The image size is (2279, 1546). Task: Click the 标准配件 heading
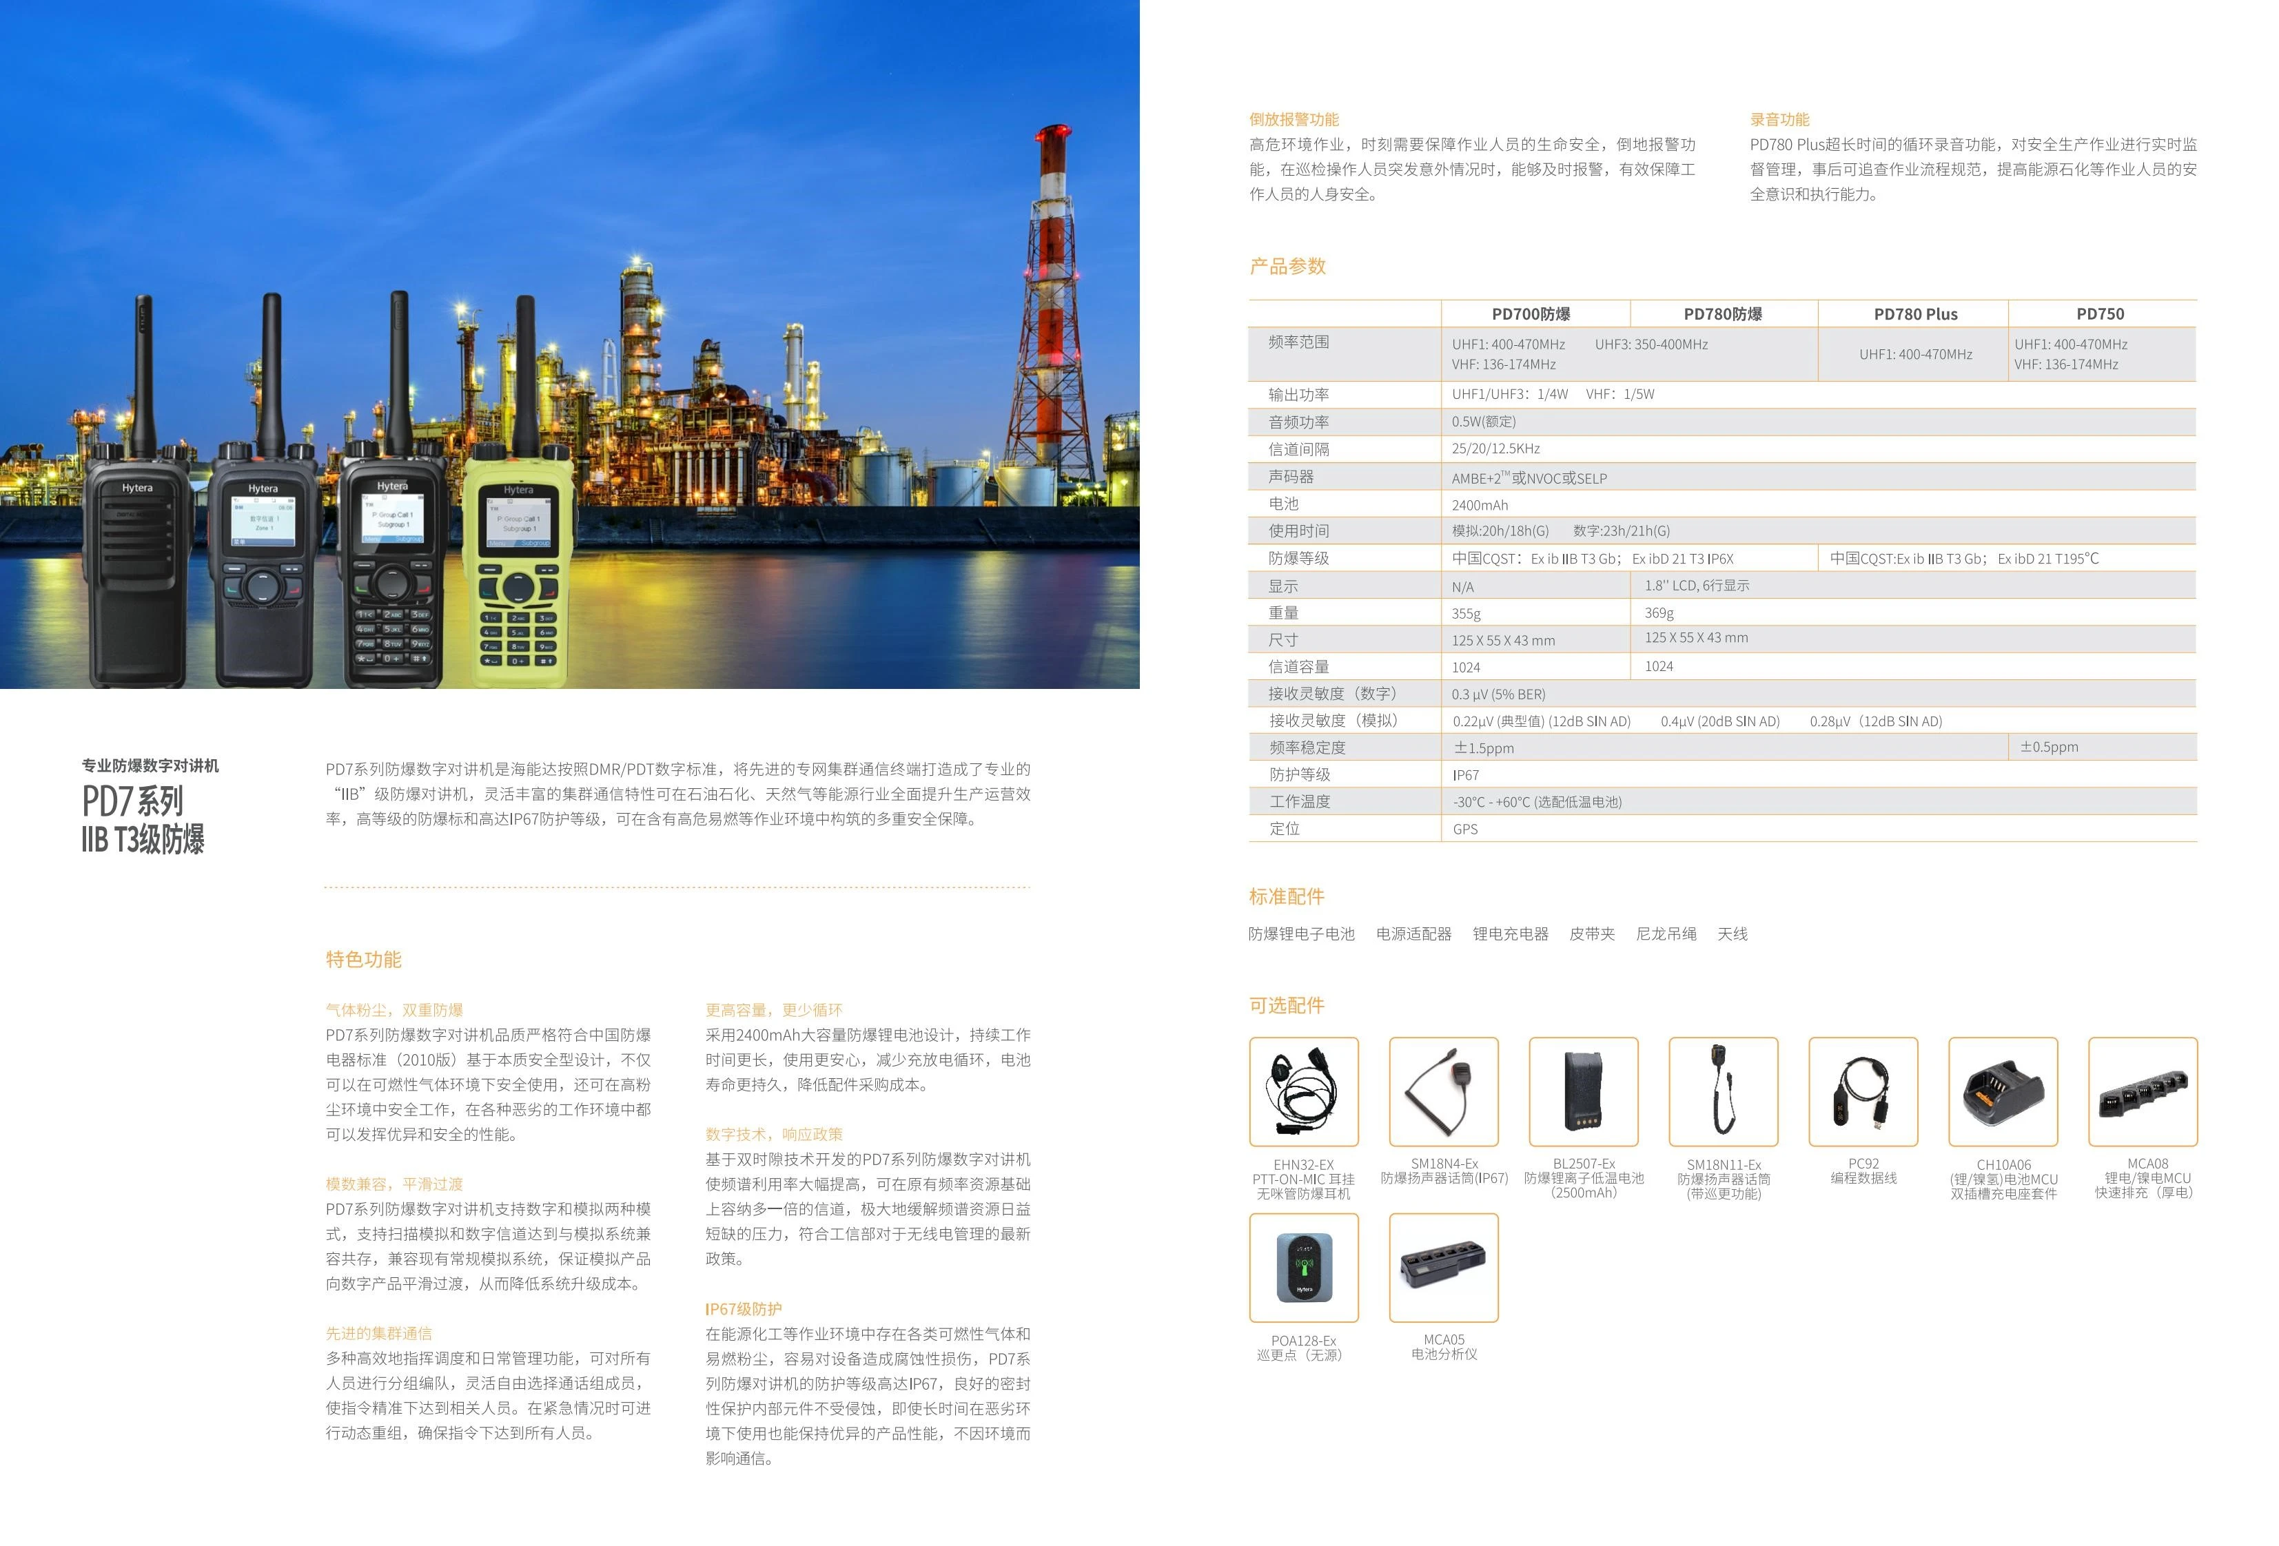tap(1287, 896)
